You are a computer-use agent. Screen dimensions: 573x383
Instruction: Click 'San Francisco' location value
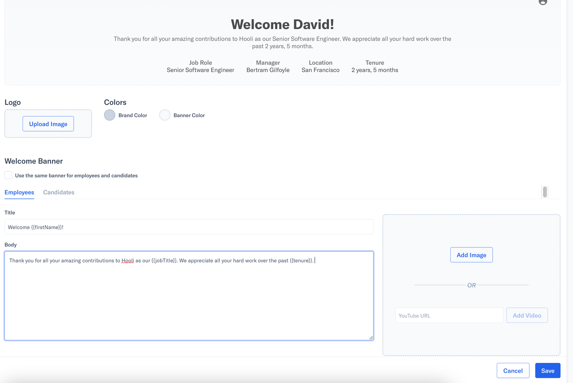(320, 70)
